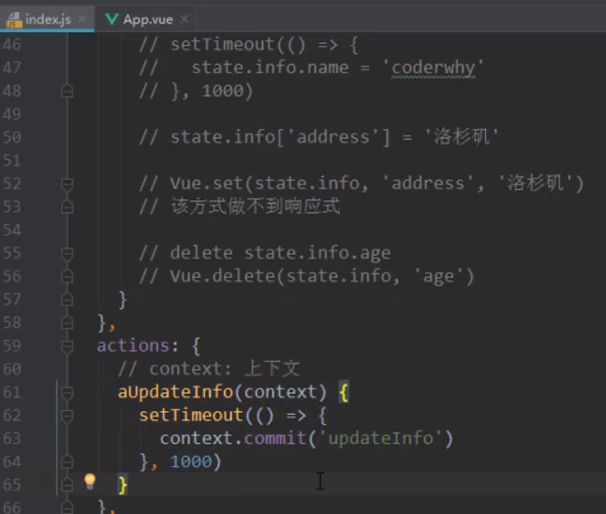Click line number 50 in gutter
Viewport: 606px width, 514px height.
[11, 138]
